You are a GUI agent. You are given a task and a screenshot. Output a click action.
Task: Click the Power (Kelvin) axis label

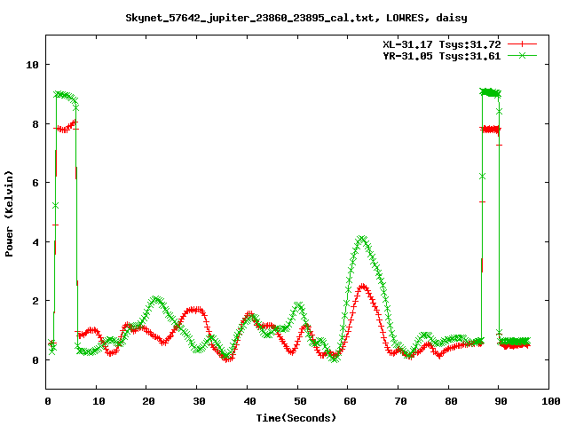tap(9, 214)
